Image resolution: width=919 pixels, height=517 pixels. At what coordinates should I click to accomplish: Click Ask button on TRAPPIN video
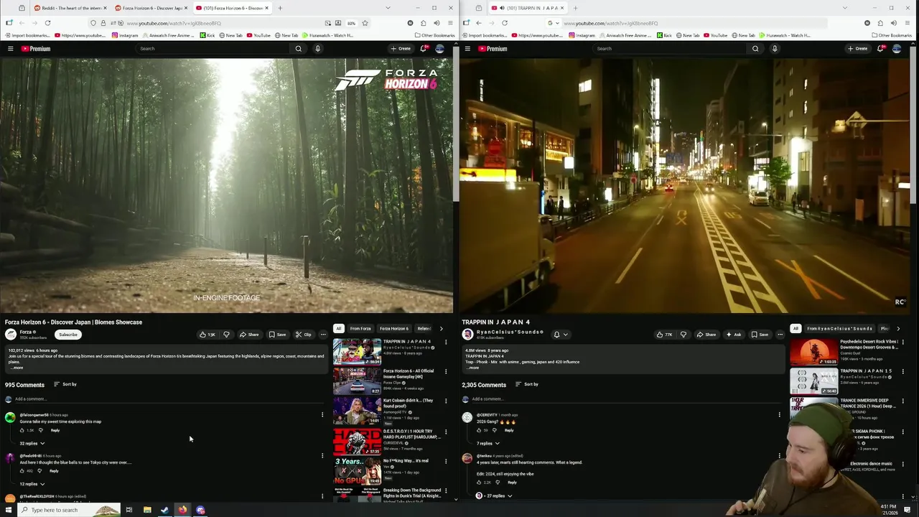point(733,335)
